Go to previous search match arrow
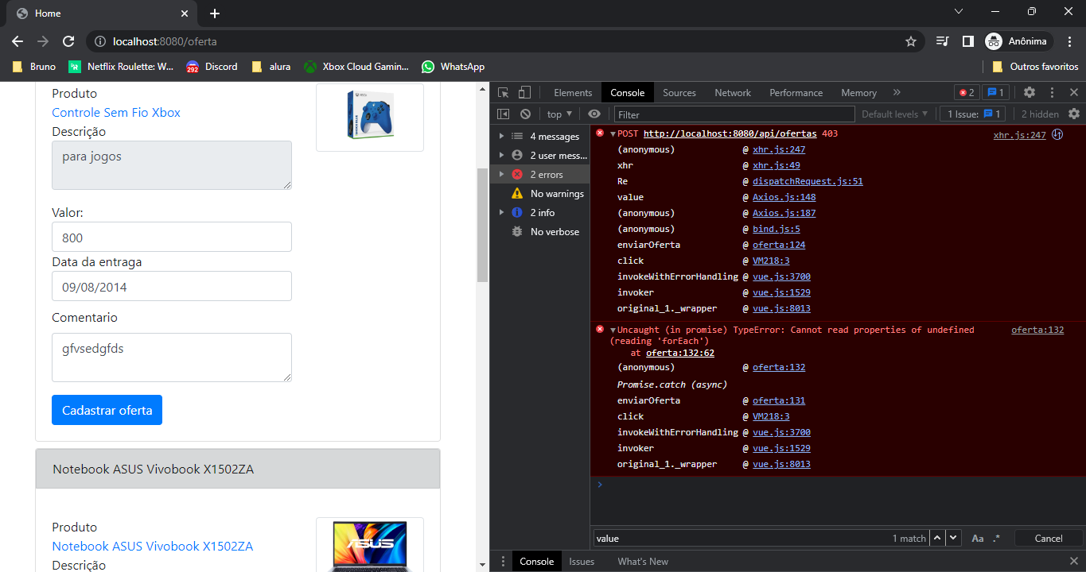This screenshot has width=1086, height=572. tap(938, 538)
